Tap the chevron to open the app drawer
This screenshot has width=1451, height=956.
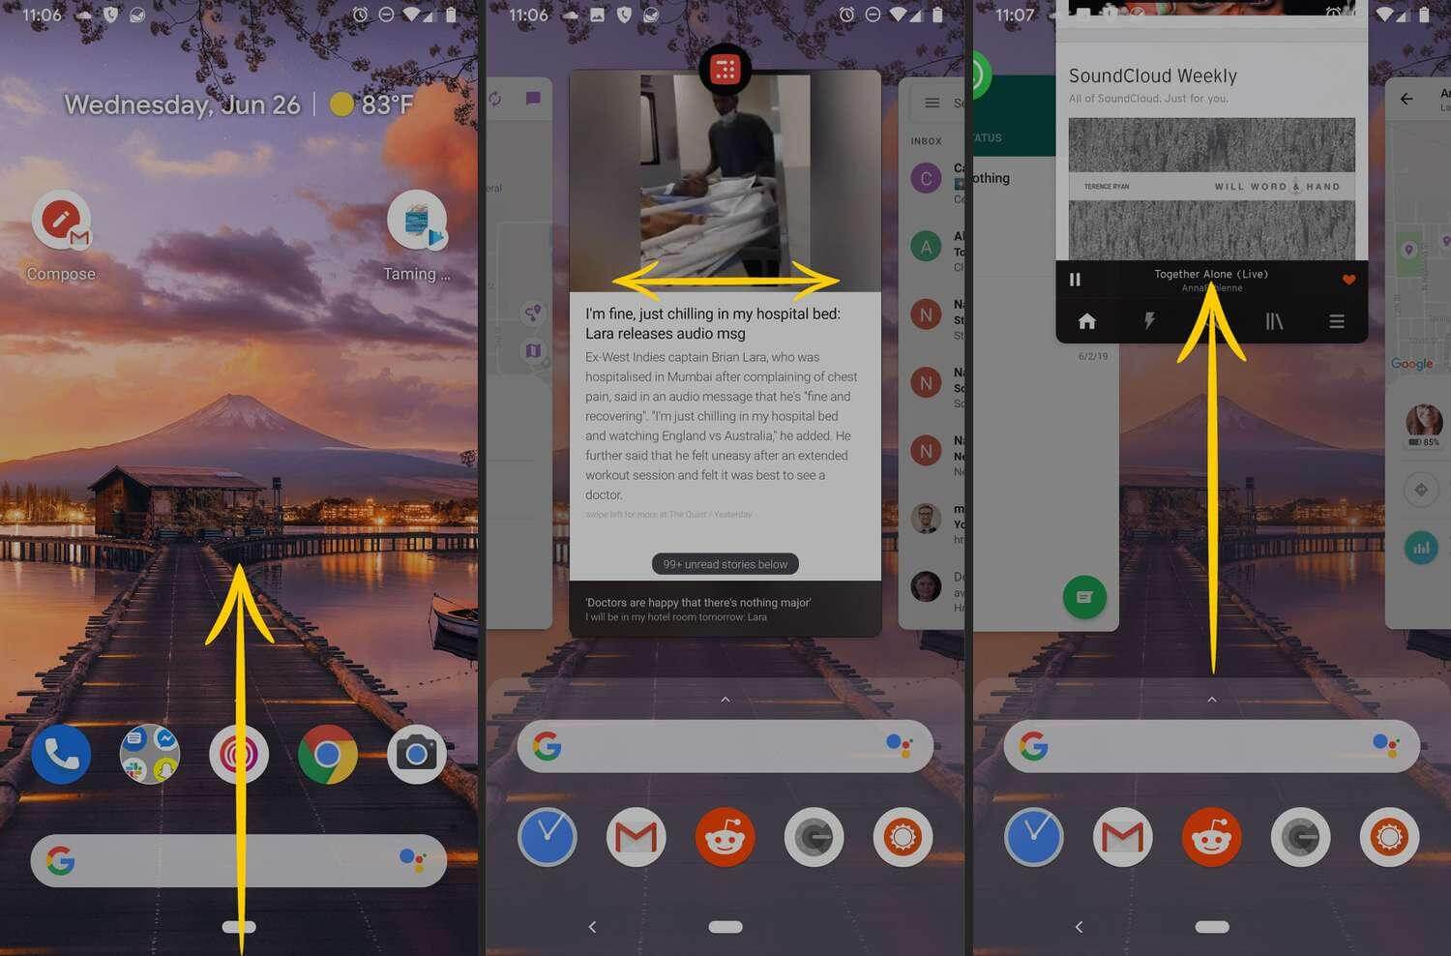point(725,699)
